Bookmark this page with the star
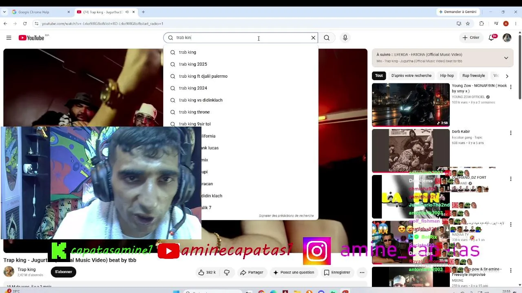Viewport: 522px width, 293px height. (x=468, y=24)
